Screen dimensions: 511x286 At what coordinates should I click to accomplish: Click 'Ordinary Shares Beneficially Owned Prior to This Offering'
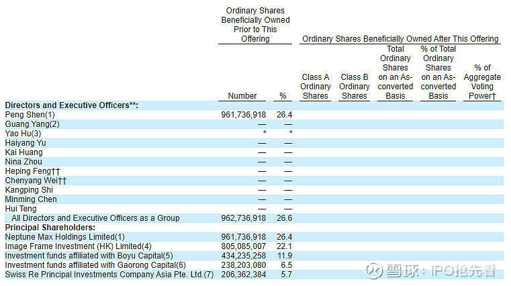[255, 25]
